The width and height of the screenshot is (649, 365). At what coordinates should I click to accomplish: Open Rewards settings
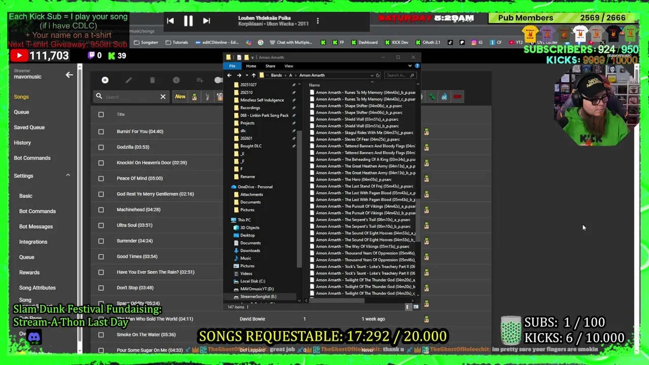click(x=29, y=273)
